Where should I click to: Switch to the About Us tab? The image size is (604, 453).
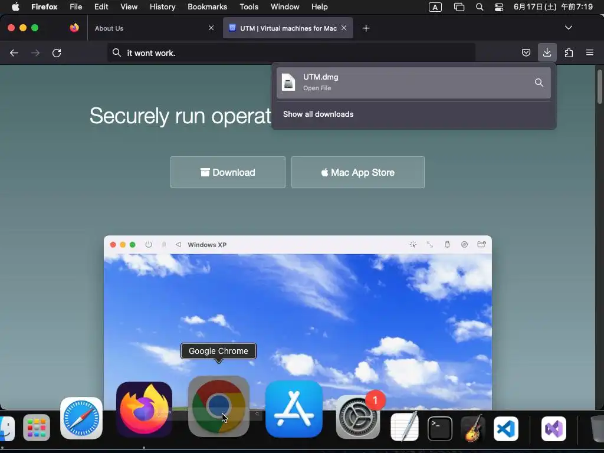(152, 28)
